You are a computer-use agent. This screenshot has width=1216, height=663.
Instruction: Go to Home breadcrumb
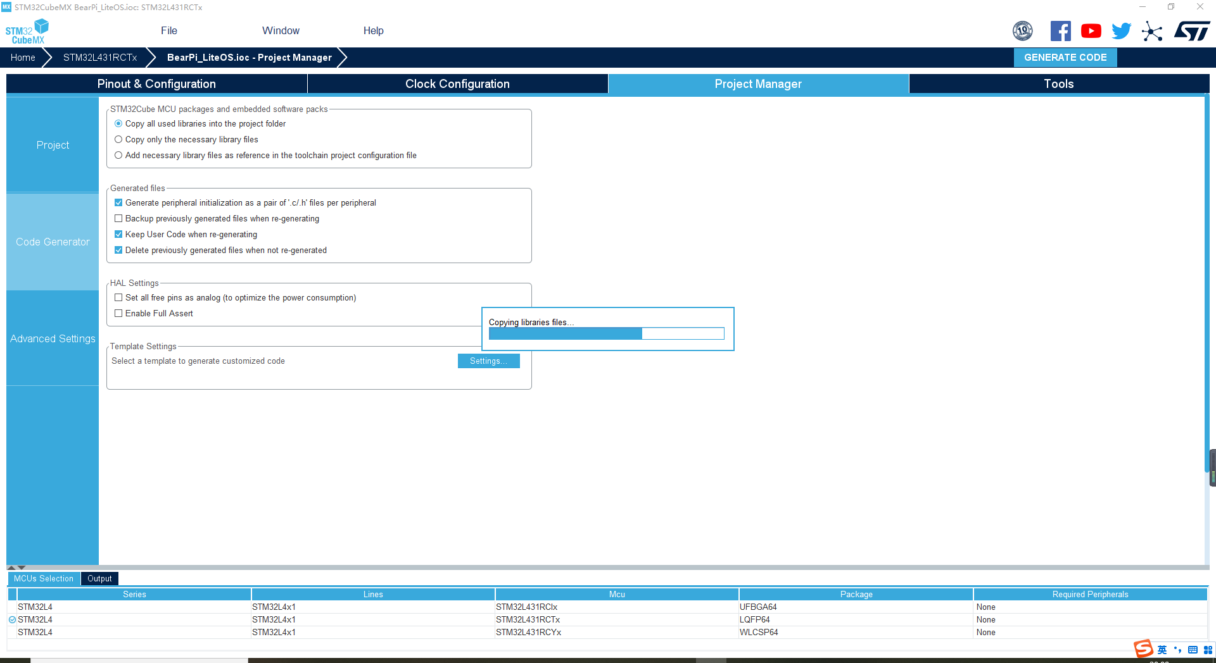[x=23, y=58]
